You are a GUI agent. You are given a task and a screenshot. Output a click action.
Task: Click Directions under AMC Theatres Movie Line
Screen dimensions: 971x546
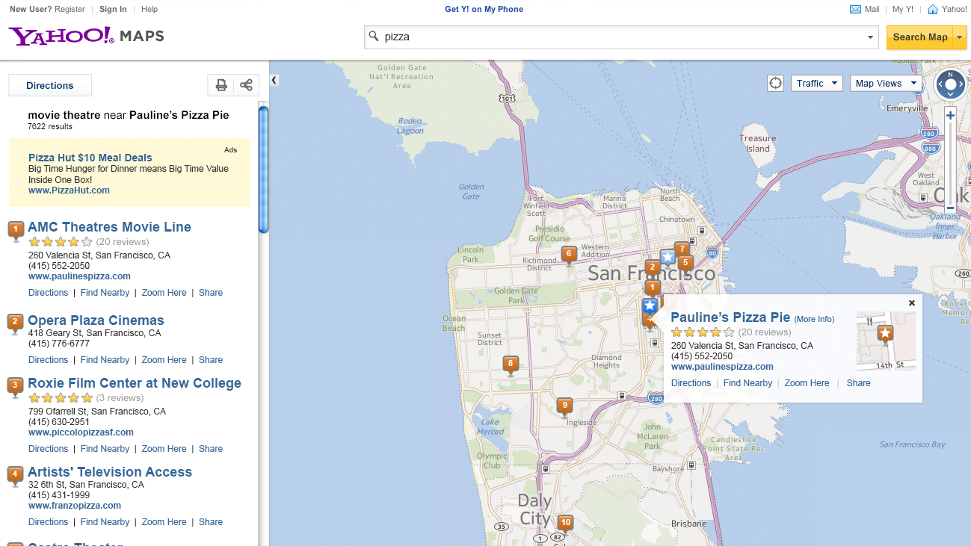48,293
